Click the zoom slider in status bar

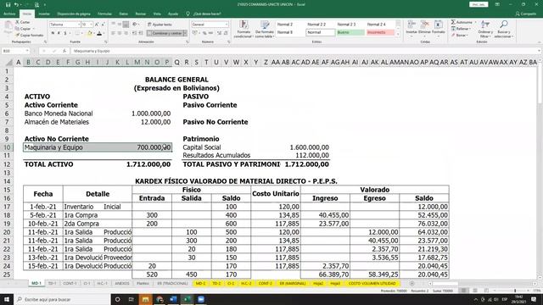(x=515, y=291)
